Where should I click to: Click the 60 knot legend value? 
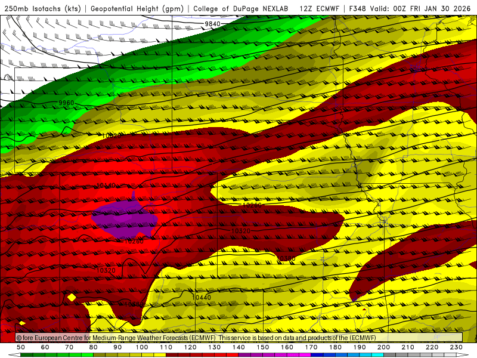coord(45,347)
